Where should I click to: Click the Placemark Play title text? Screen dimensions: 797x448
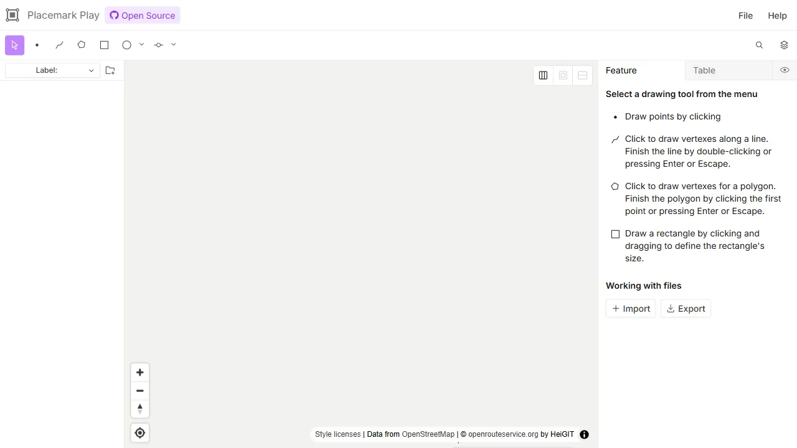click(x=64, y=16)
